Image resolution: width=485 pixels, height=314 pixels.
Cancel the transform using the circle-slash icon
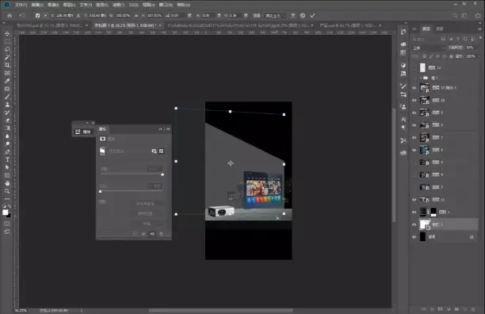point(303,16)
